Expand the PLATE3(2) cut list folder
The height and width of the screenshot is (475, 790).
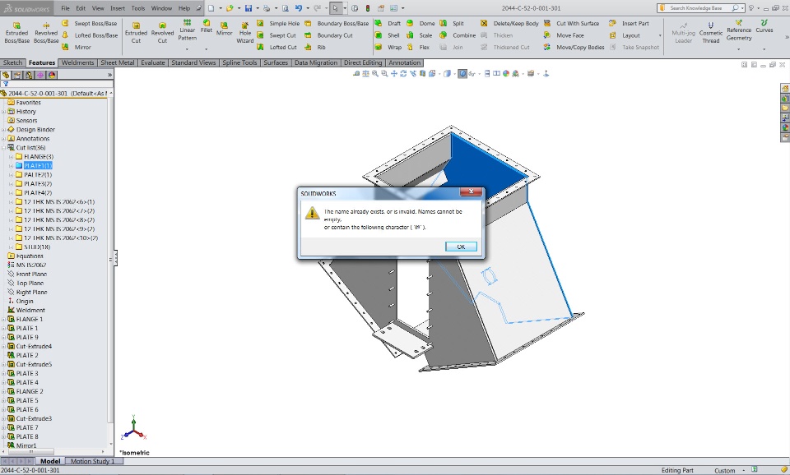tap(11, 183)
